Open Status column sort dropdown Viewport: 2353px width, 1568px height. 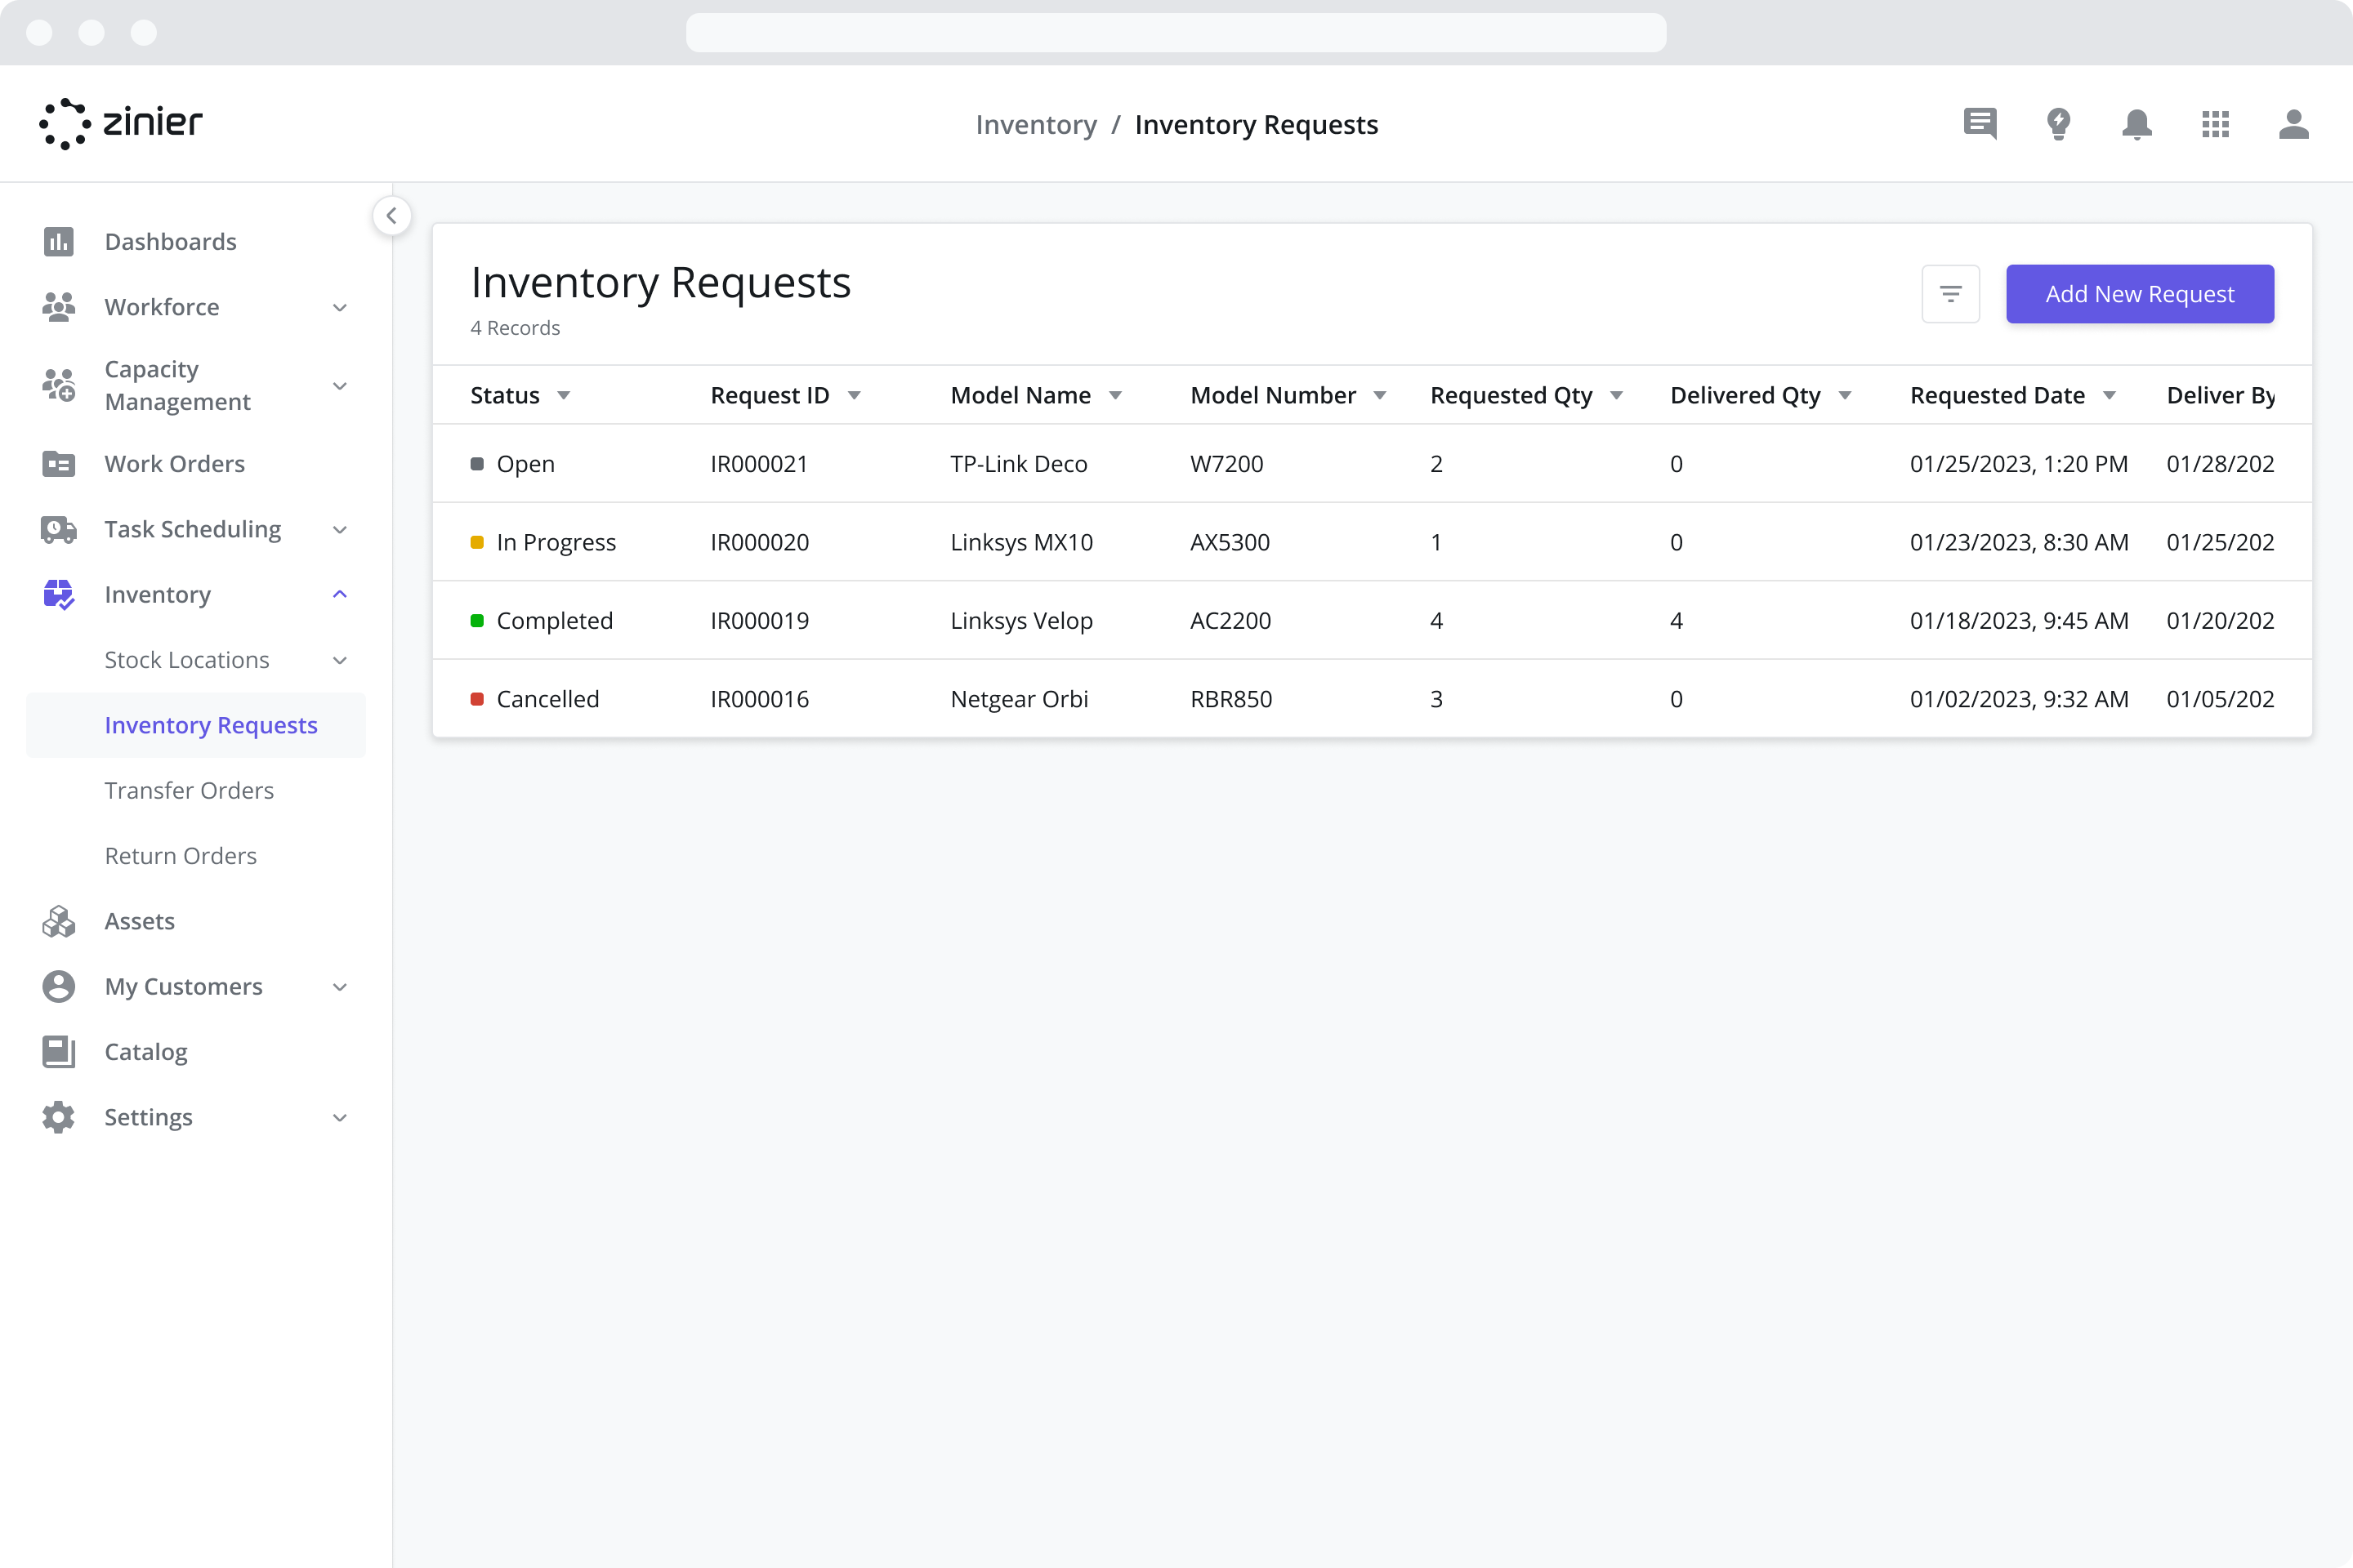point(563,396)
